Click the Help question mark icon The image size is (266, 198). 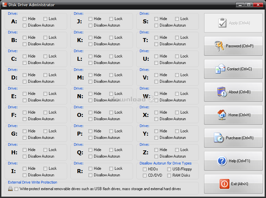coord(222,161)
